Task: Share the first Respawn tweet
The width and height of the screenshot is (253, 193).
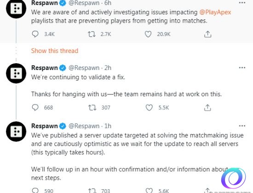Action: (x=207, y=34)
